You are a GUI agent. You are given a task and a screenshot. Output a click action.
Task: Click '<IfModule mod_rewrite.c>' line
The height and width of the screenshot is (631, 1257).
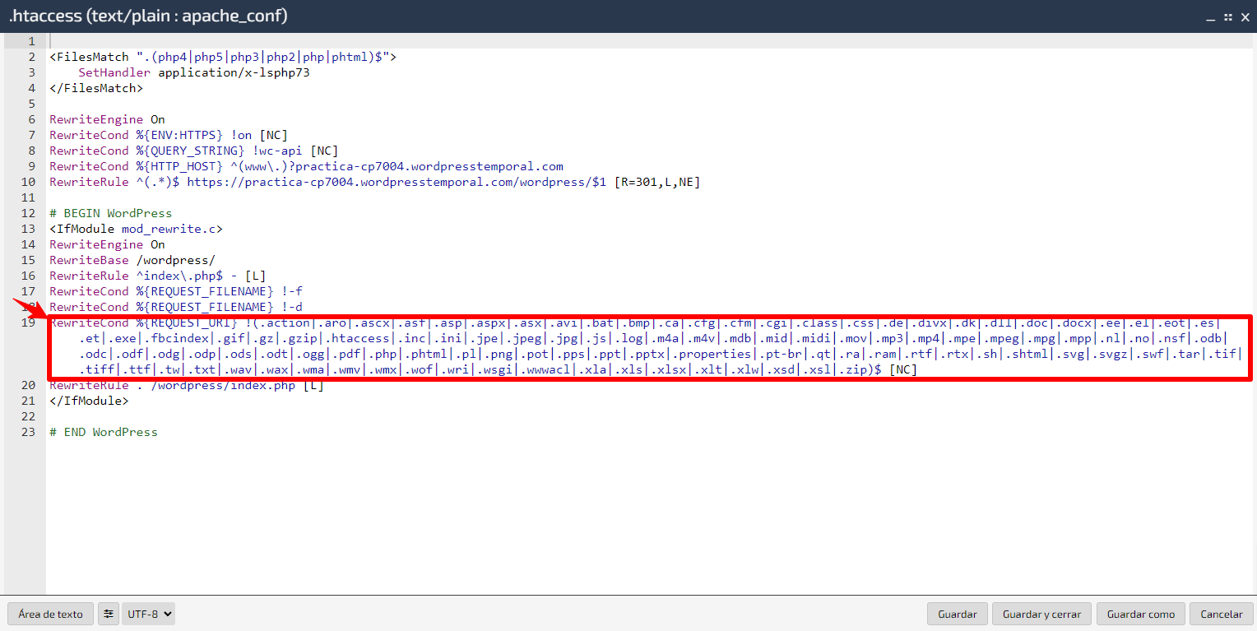coord(136,229)
